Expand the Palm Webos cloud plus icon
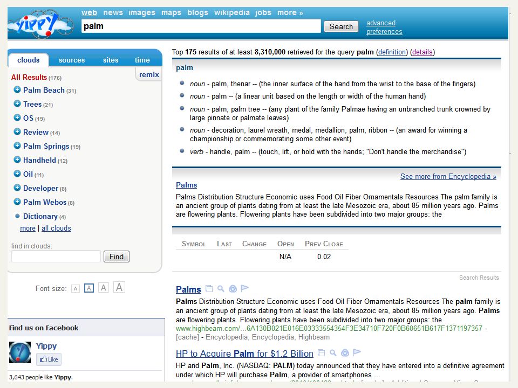Image resolution: width=518 pixels, height=388 pixels. tap(17, 202)
